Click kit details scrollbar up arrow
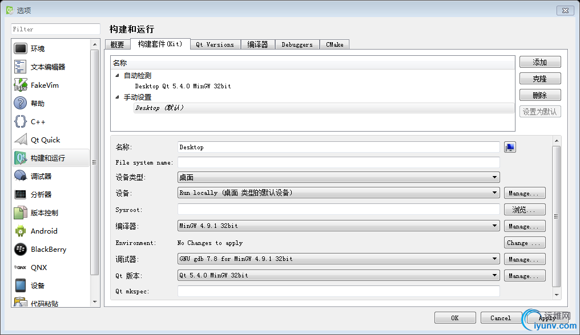 pyautogui.click(x=557, y=141)
